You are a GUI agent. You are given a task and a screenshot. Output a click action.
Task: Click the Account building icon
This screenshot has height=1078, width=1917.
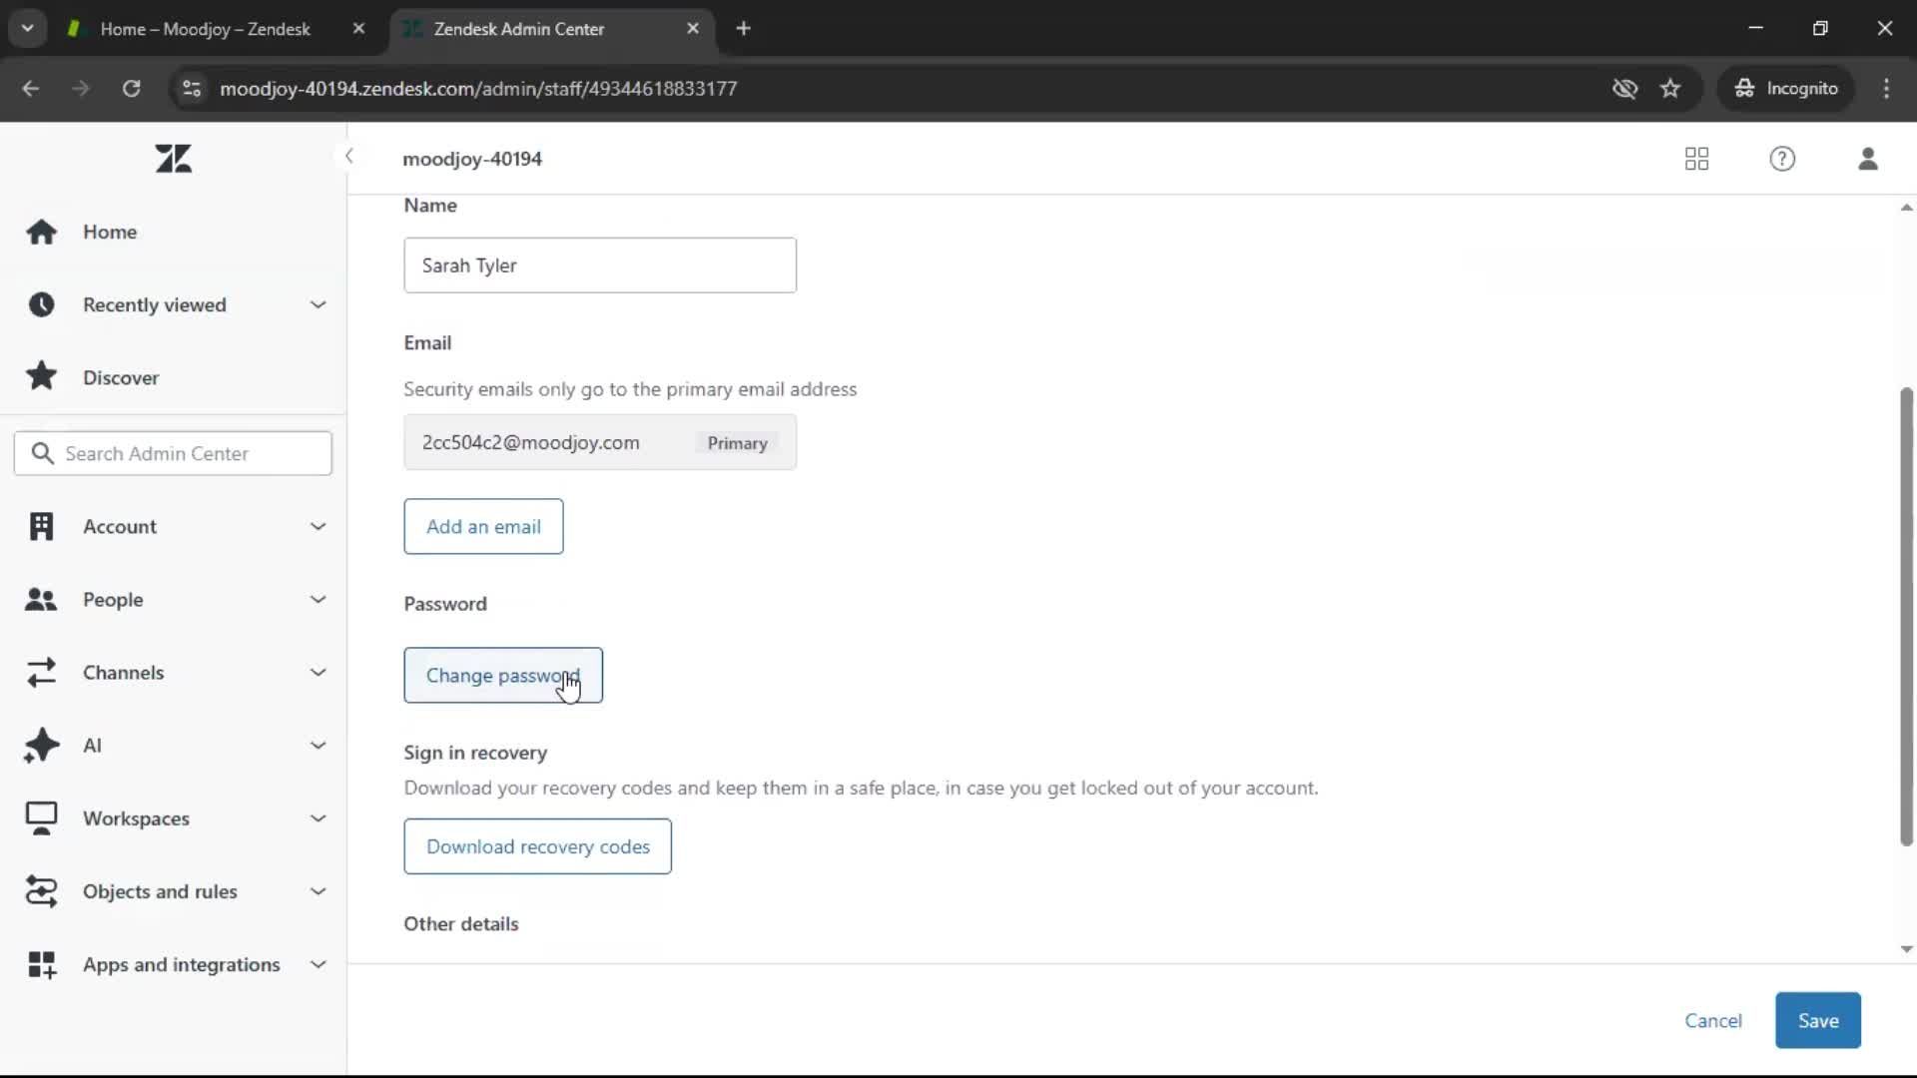pos(42,526)
